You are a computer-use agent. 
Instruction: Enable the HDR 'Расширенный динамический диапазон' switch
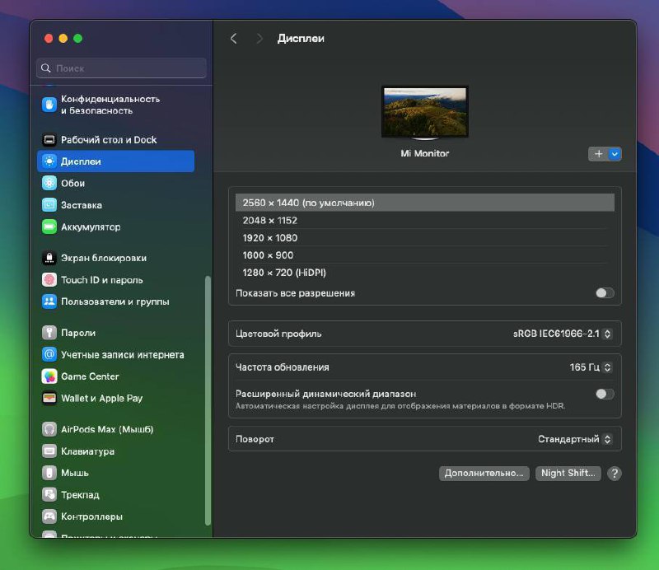[605, 394]
